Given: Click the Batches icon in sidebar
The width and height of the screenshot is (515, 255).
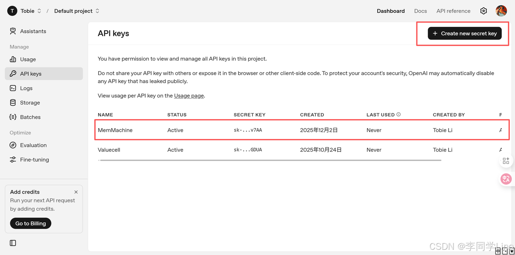Looking at the screenshot, I should (x=13, y=117).
